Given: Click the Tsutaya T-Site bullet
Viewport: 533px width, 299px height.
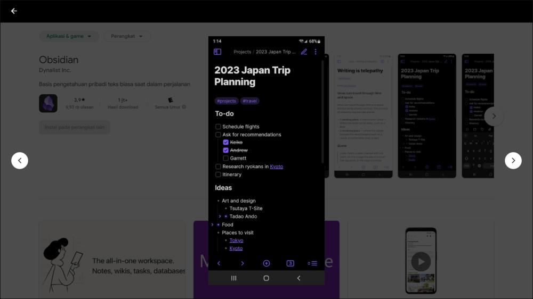Looking at the screenshot, I should pos(246,209).
